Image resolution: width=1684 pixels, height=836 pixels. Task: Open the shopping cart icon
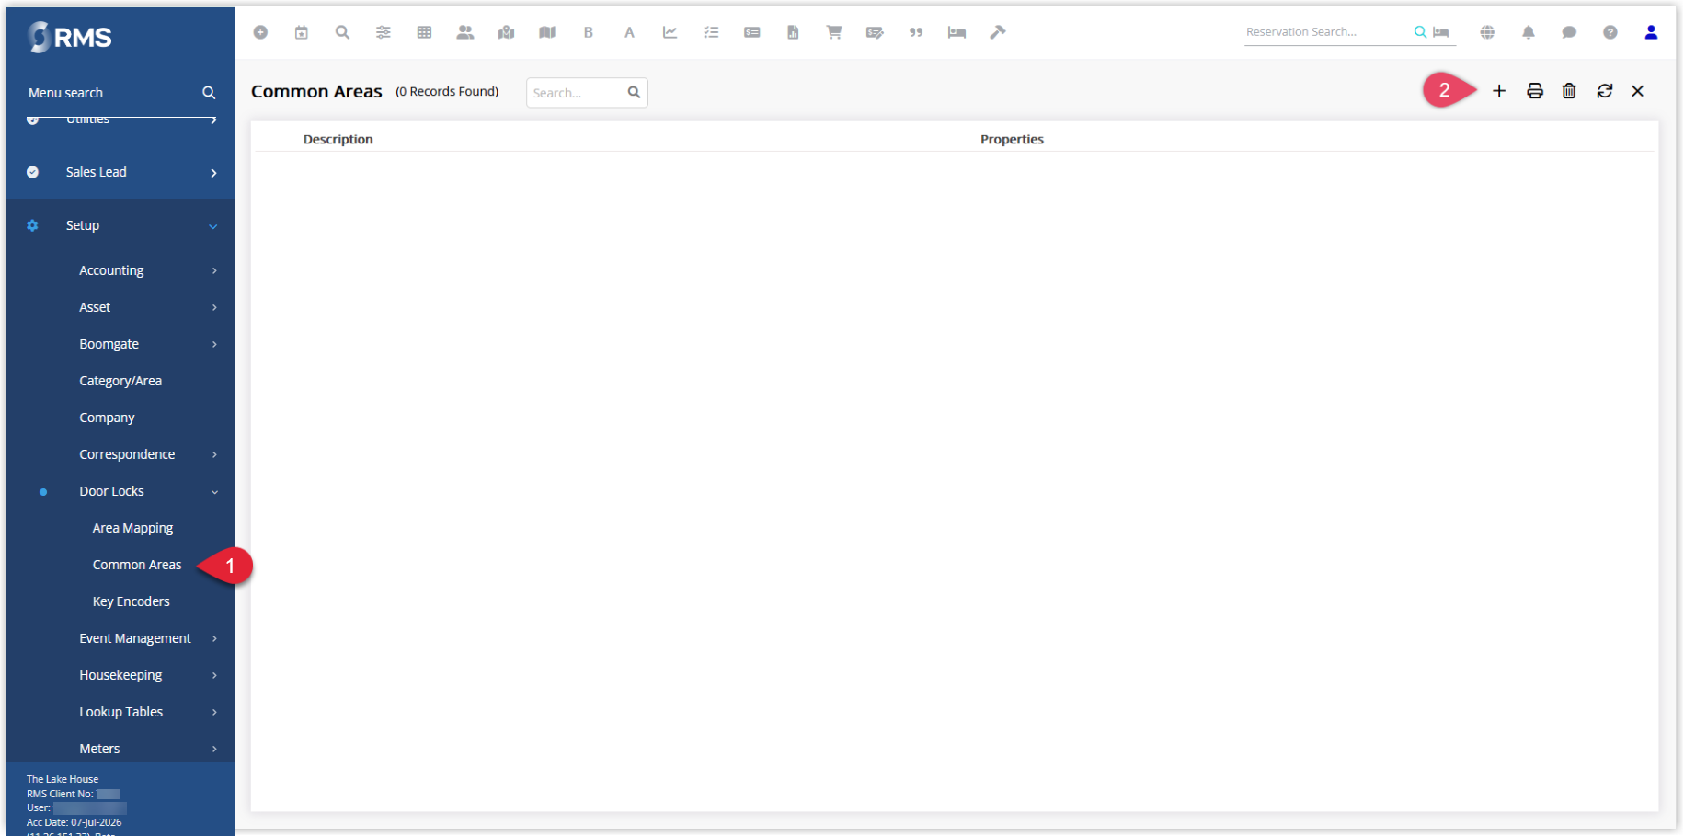coord(834,32)
